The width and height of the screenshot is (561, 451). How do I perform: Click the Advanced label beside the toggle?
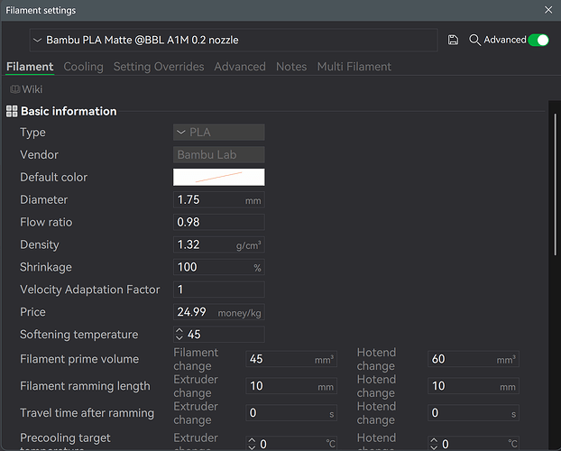pos(505,40)
